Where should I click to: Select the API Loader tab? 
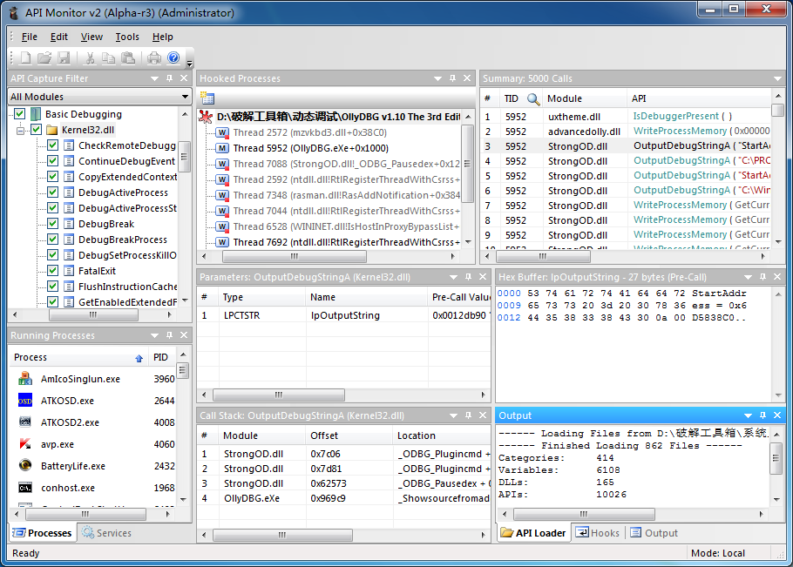[x=533, y=533]
